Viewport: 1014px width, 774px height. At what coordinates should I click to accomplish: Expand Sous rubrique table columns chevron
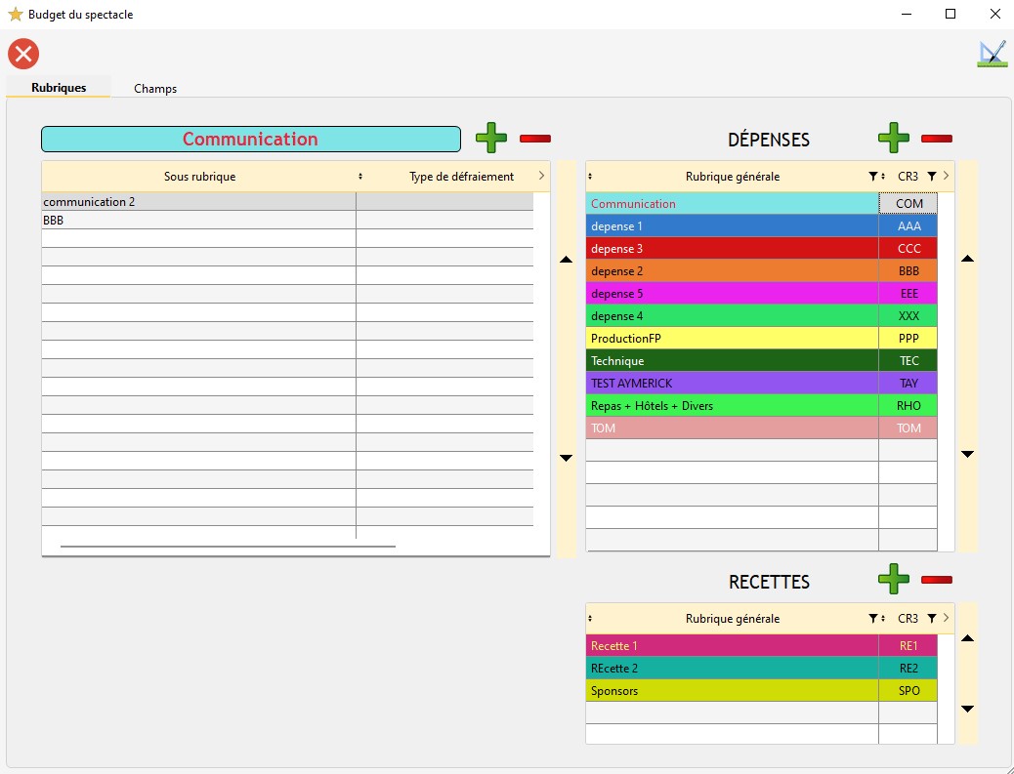[541, 177]
